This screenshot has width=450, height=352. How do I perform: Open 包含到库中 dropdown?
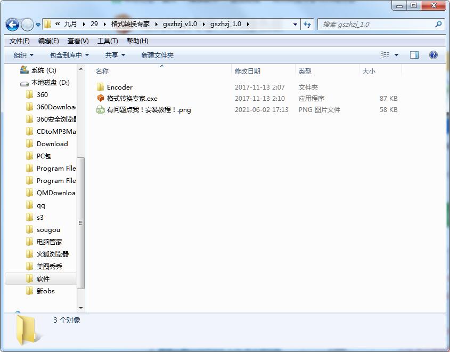pos(69,55)
